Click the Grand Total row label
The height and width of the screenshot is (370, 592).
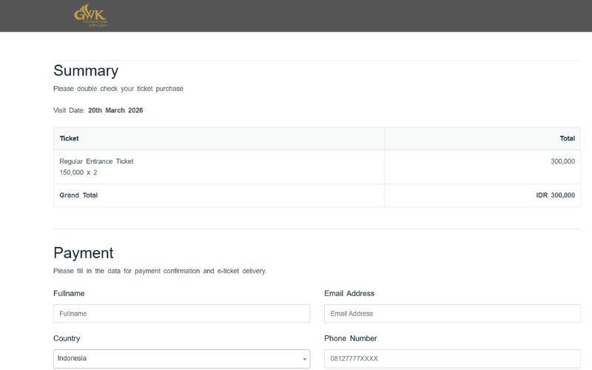tap(78, 195)
